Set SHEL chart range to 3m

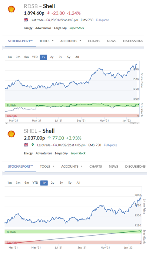click(18, 183)
